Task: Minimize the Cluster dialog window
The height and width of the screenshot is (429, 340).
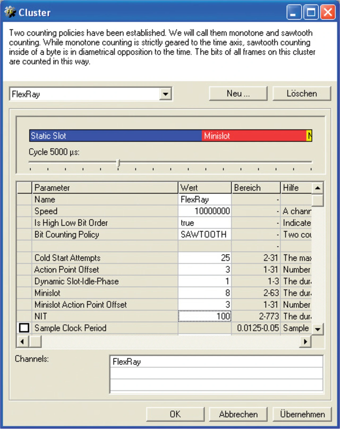Action: click(294, 12)
